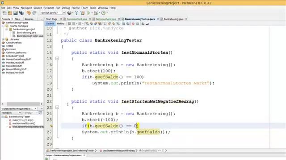Click the Clean and Build Project icon
The height and width of the screenshot is (160, 286).
(x=82, y=13)
